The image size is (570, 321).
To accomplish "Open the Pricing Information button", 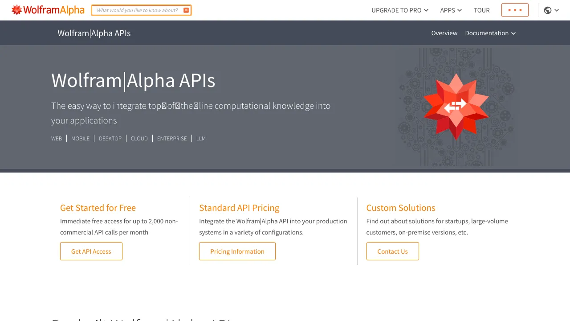I will 237,251.
